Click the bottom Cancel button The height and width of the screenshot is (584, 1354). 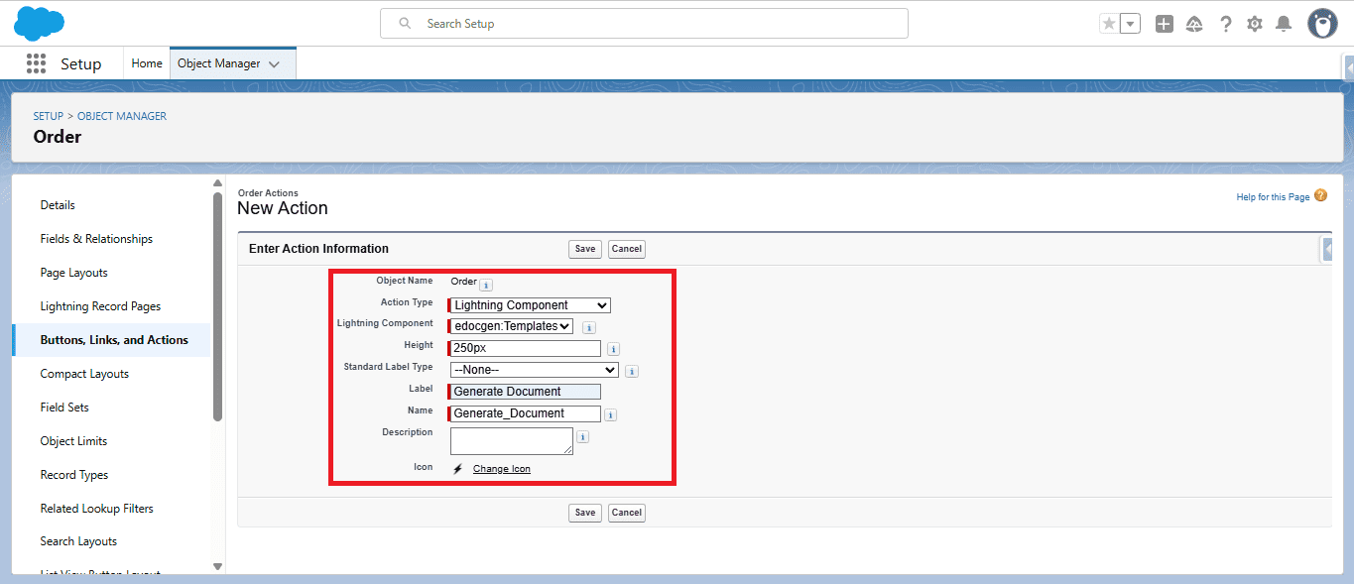point(627,513)
